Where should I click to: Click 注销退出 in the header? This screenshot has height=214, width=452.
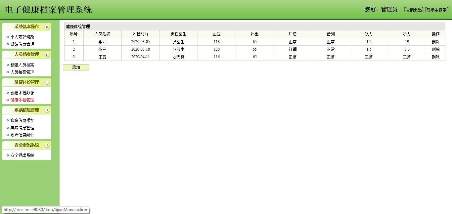(414, 10)
